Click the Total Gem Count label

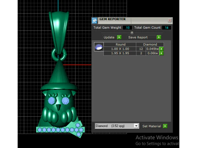coord(147,28)
